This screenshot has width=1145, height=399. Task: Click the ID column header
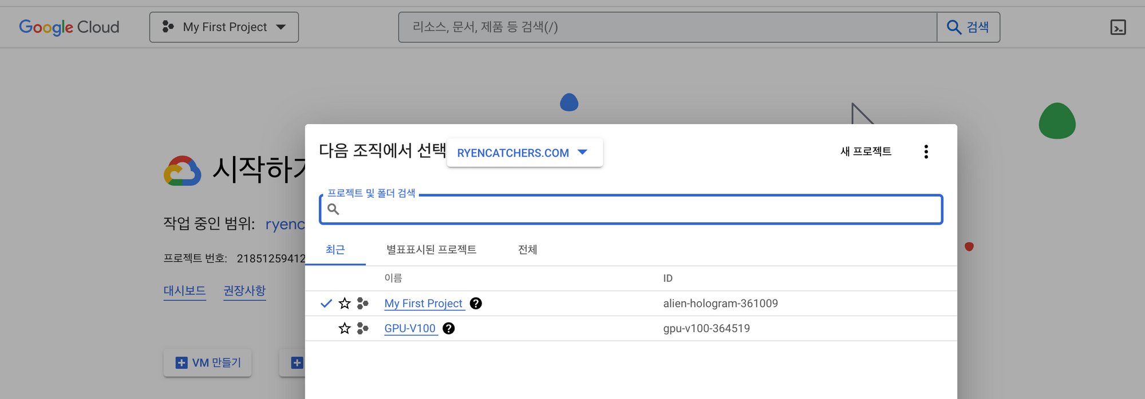(x=668, y=278)
